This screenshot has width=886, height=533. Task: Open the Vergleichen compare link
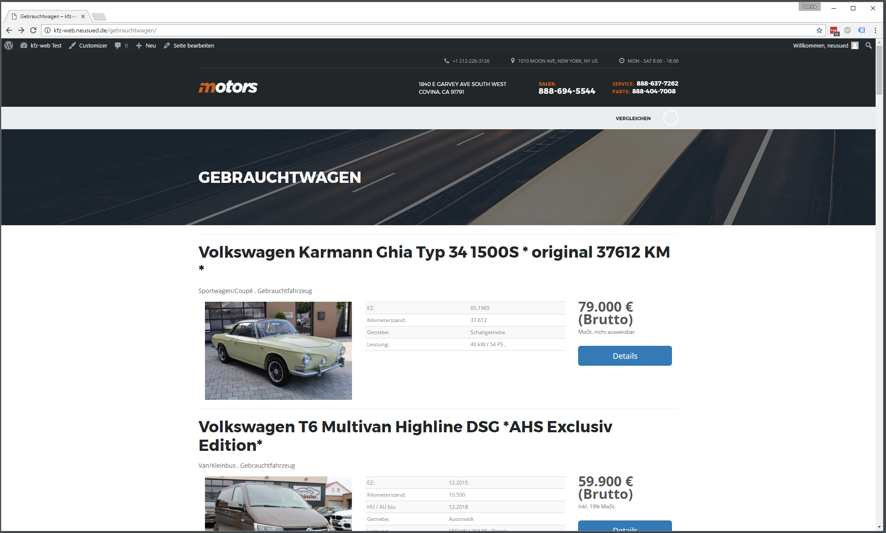pyautogui.click(x=633, y=118)
